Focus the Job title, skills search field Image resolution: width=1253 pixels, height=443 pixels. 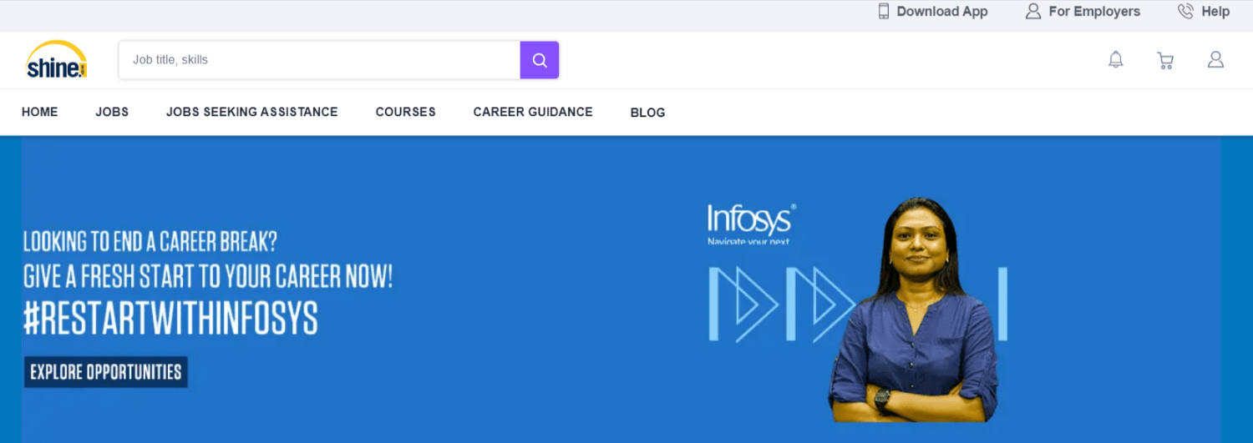coord(319,60)
